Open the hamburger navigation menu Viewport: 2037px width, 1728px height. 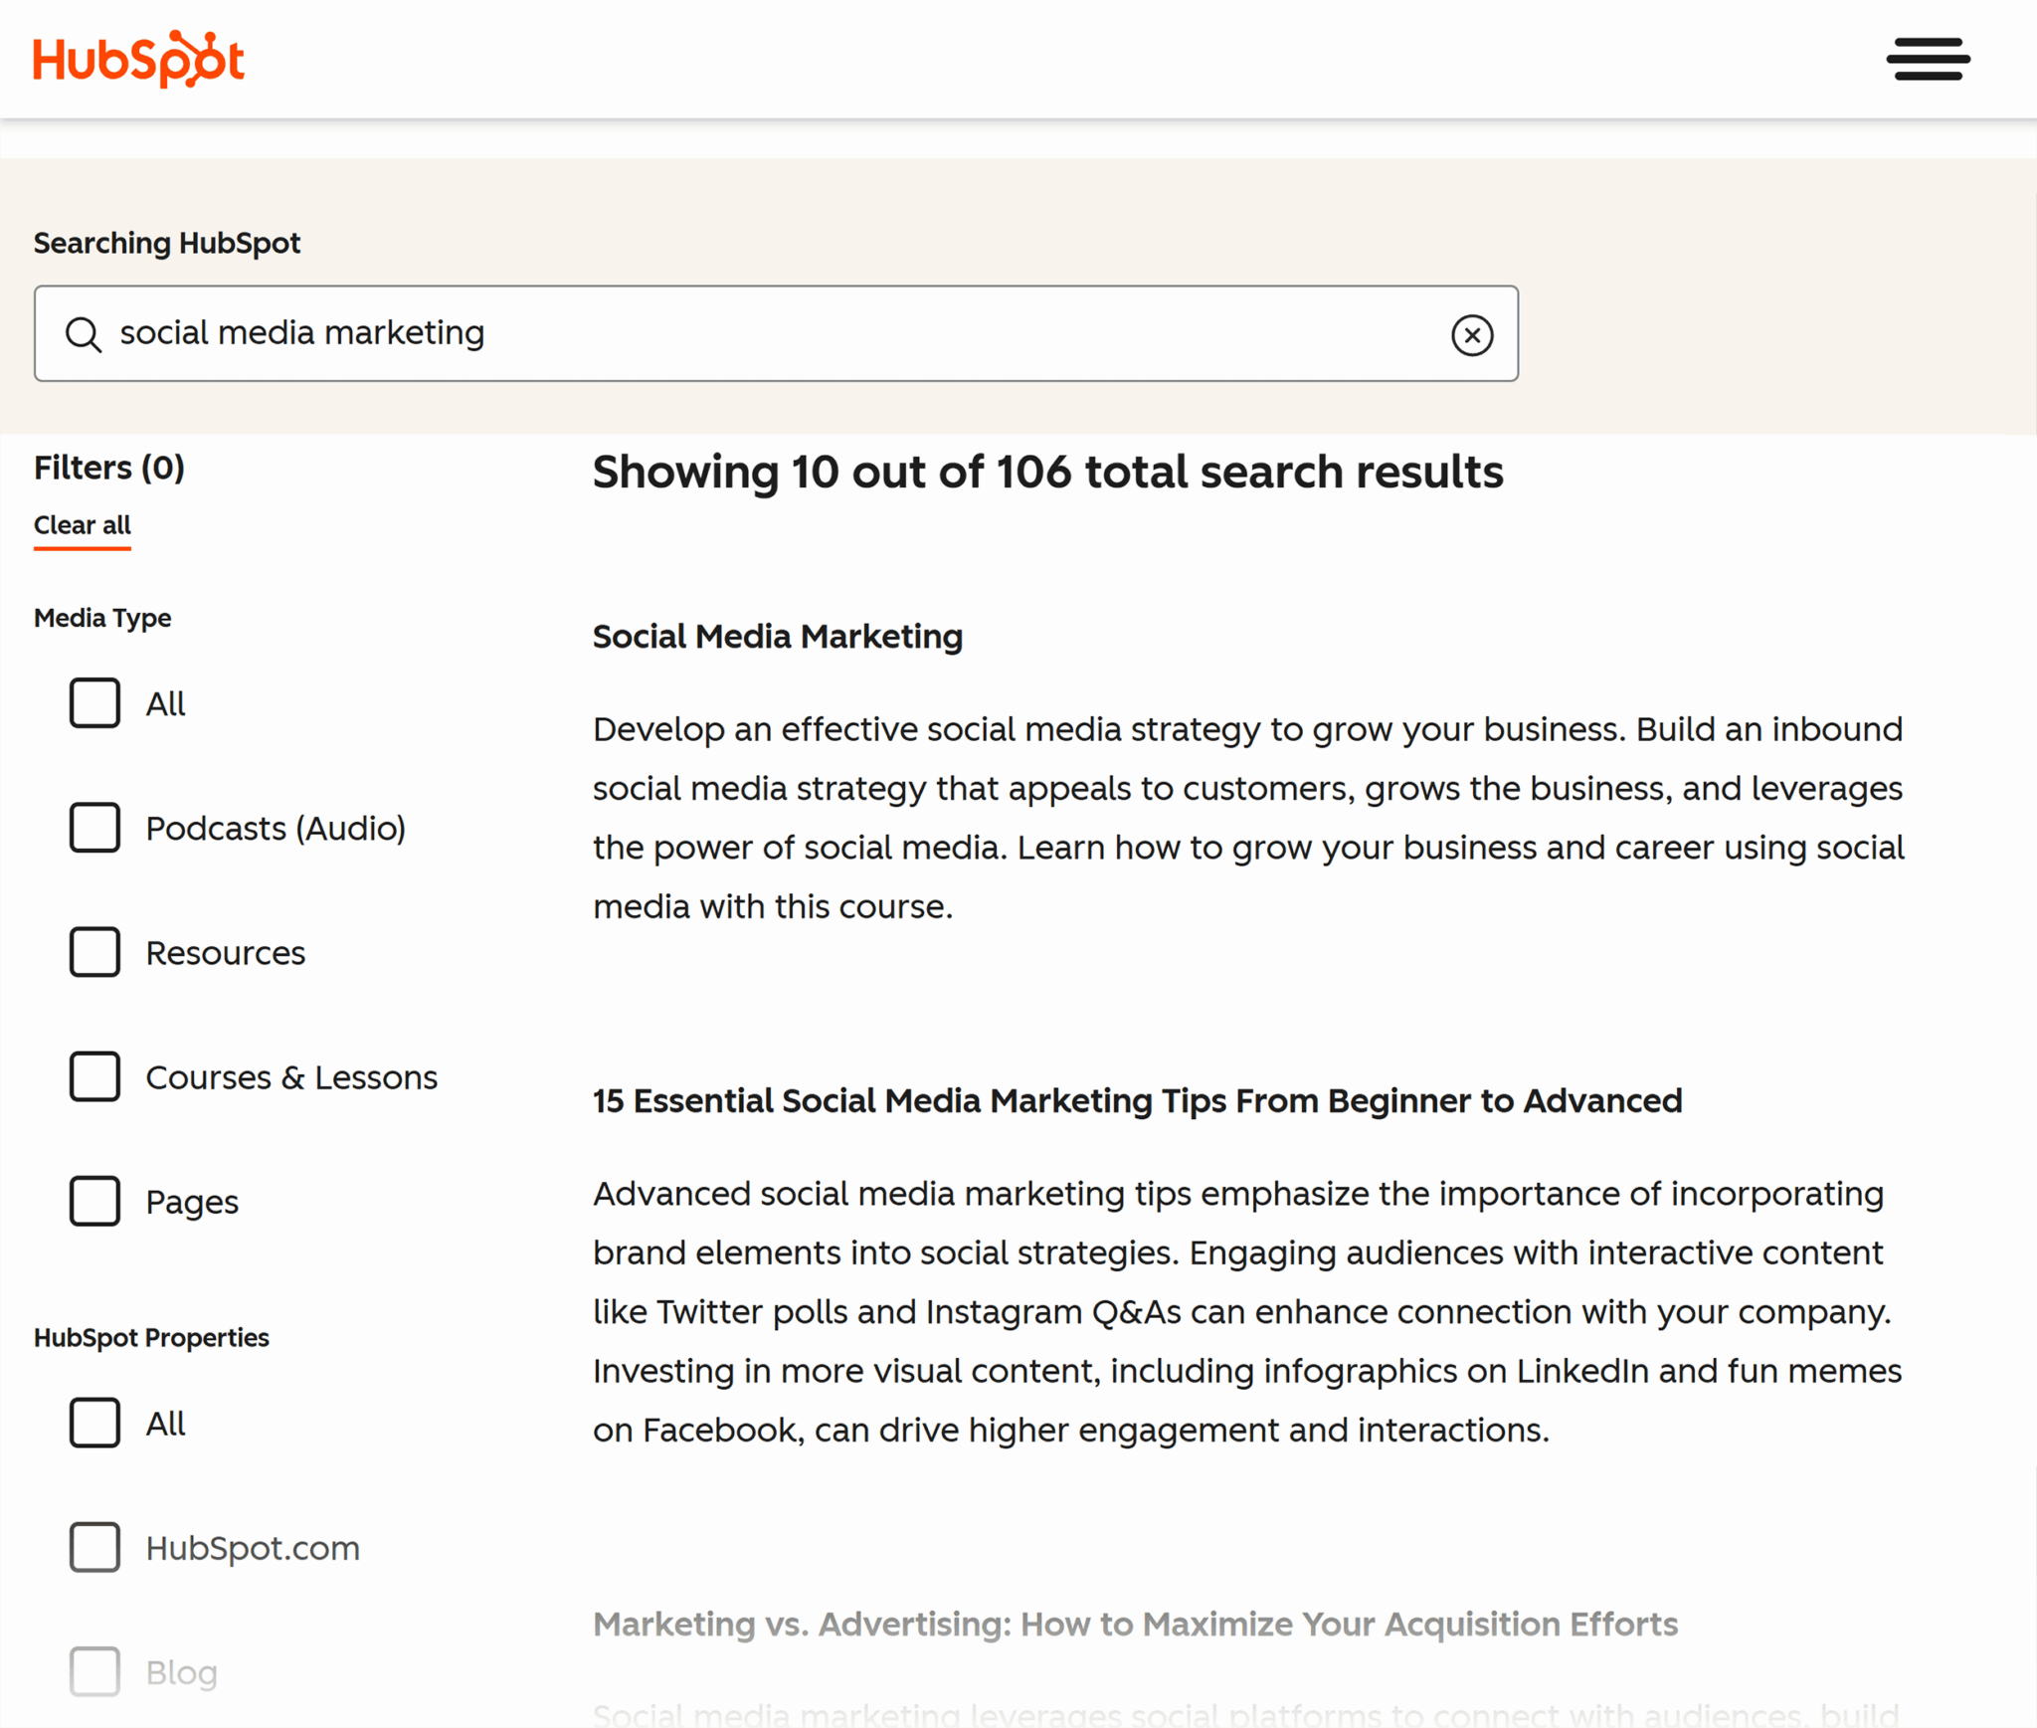pyautogui.click(x=1927, y=60)
